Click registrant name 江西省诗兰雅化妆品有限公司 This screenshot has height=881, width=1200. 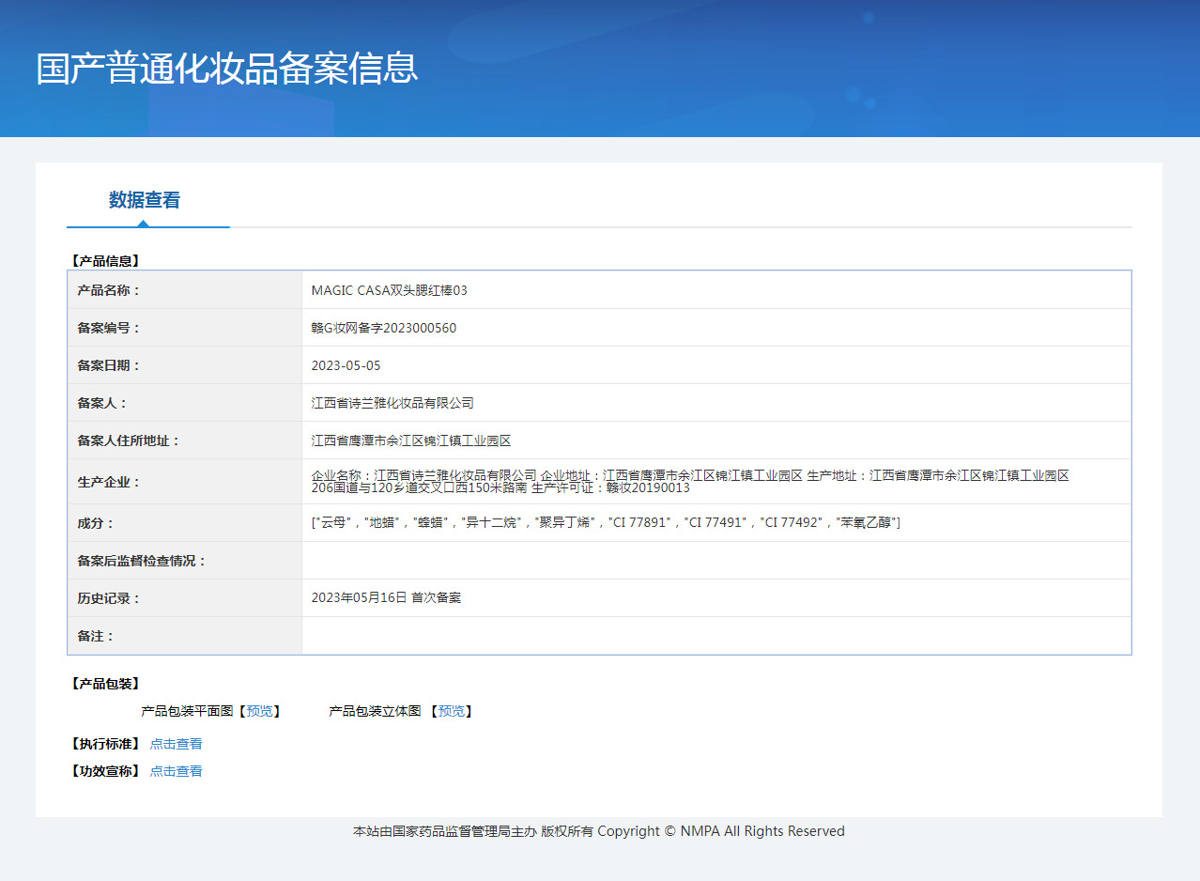click(392, 403)
